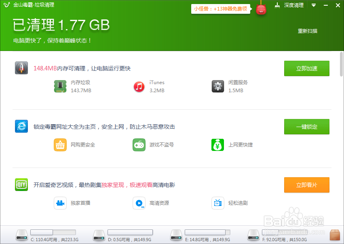344x244 pixels.
Task: Click the 148.4MB内存可清理 heading text
Action: (82, 68)
